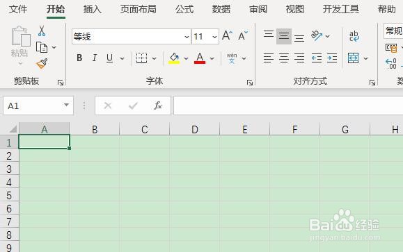
Task: Switch to the 公式 (Formulas) tab
Action: point(184,9)
